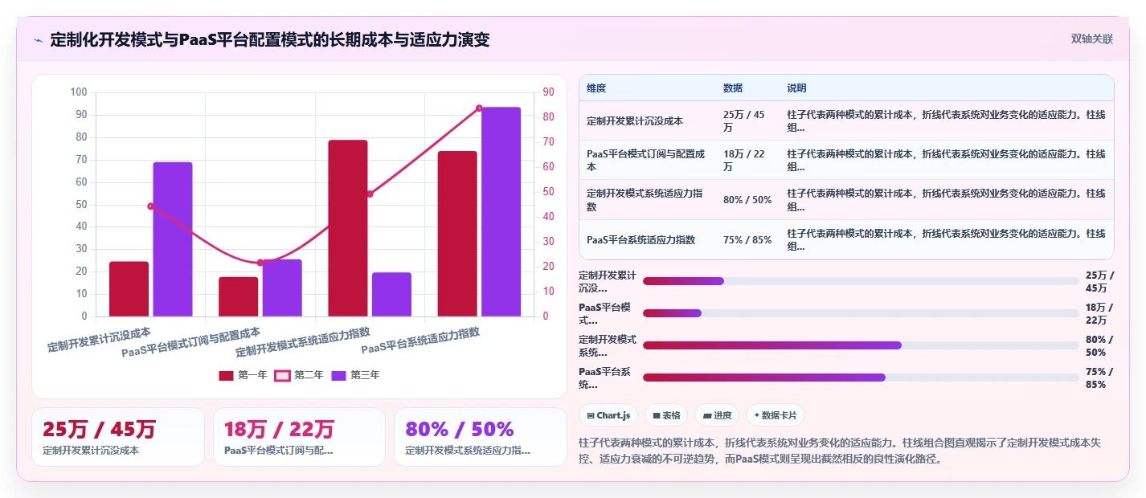Image resolution: width=1146 pixels, height=498 pixels.
Task: Click the 第三年 purple legend swatch
Action: (x=339, y=375)
